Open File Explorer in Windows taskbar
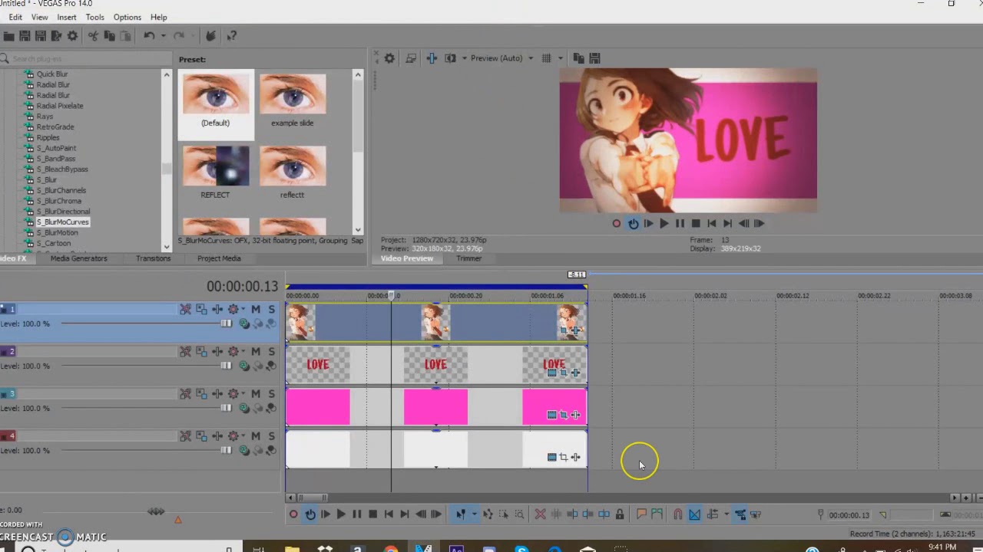This screenshot has height=552, width=983. pyautogui.click(x=292, y=549)
